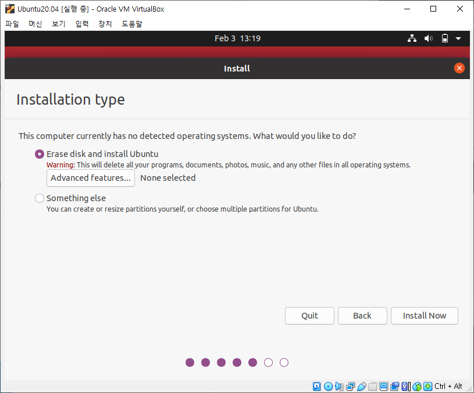Screen dimensions: 474x393
Task: Toggle the mouse integration icon in status bar
Action: [x=417, y=387]
